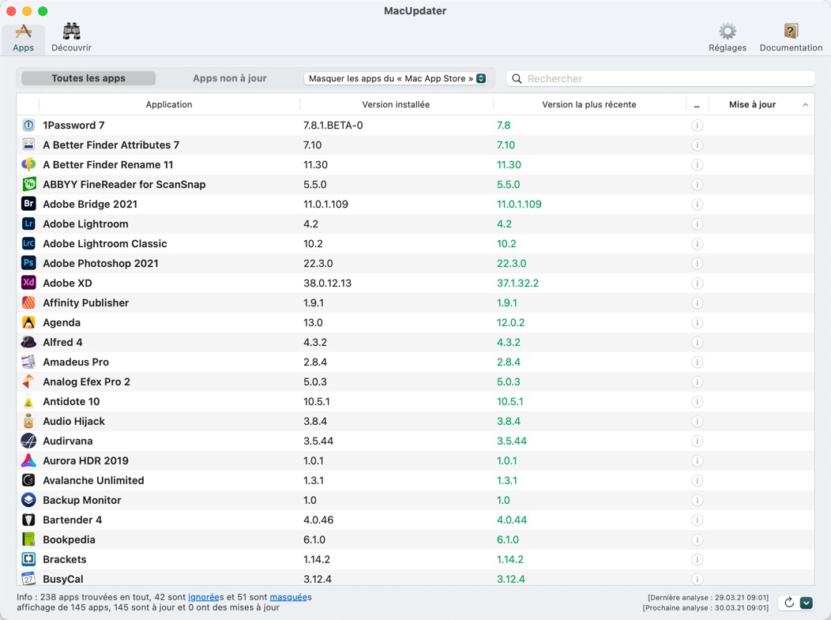This screenshot has height=620, width=831.
Task: Click the 1Password 7 app icon
Action: tap(28, 125)
